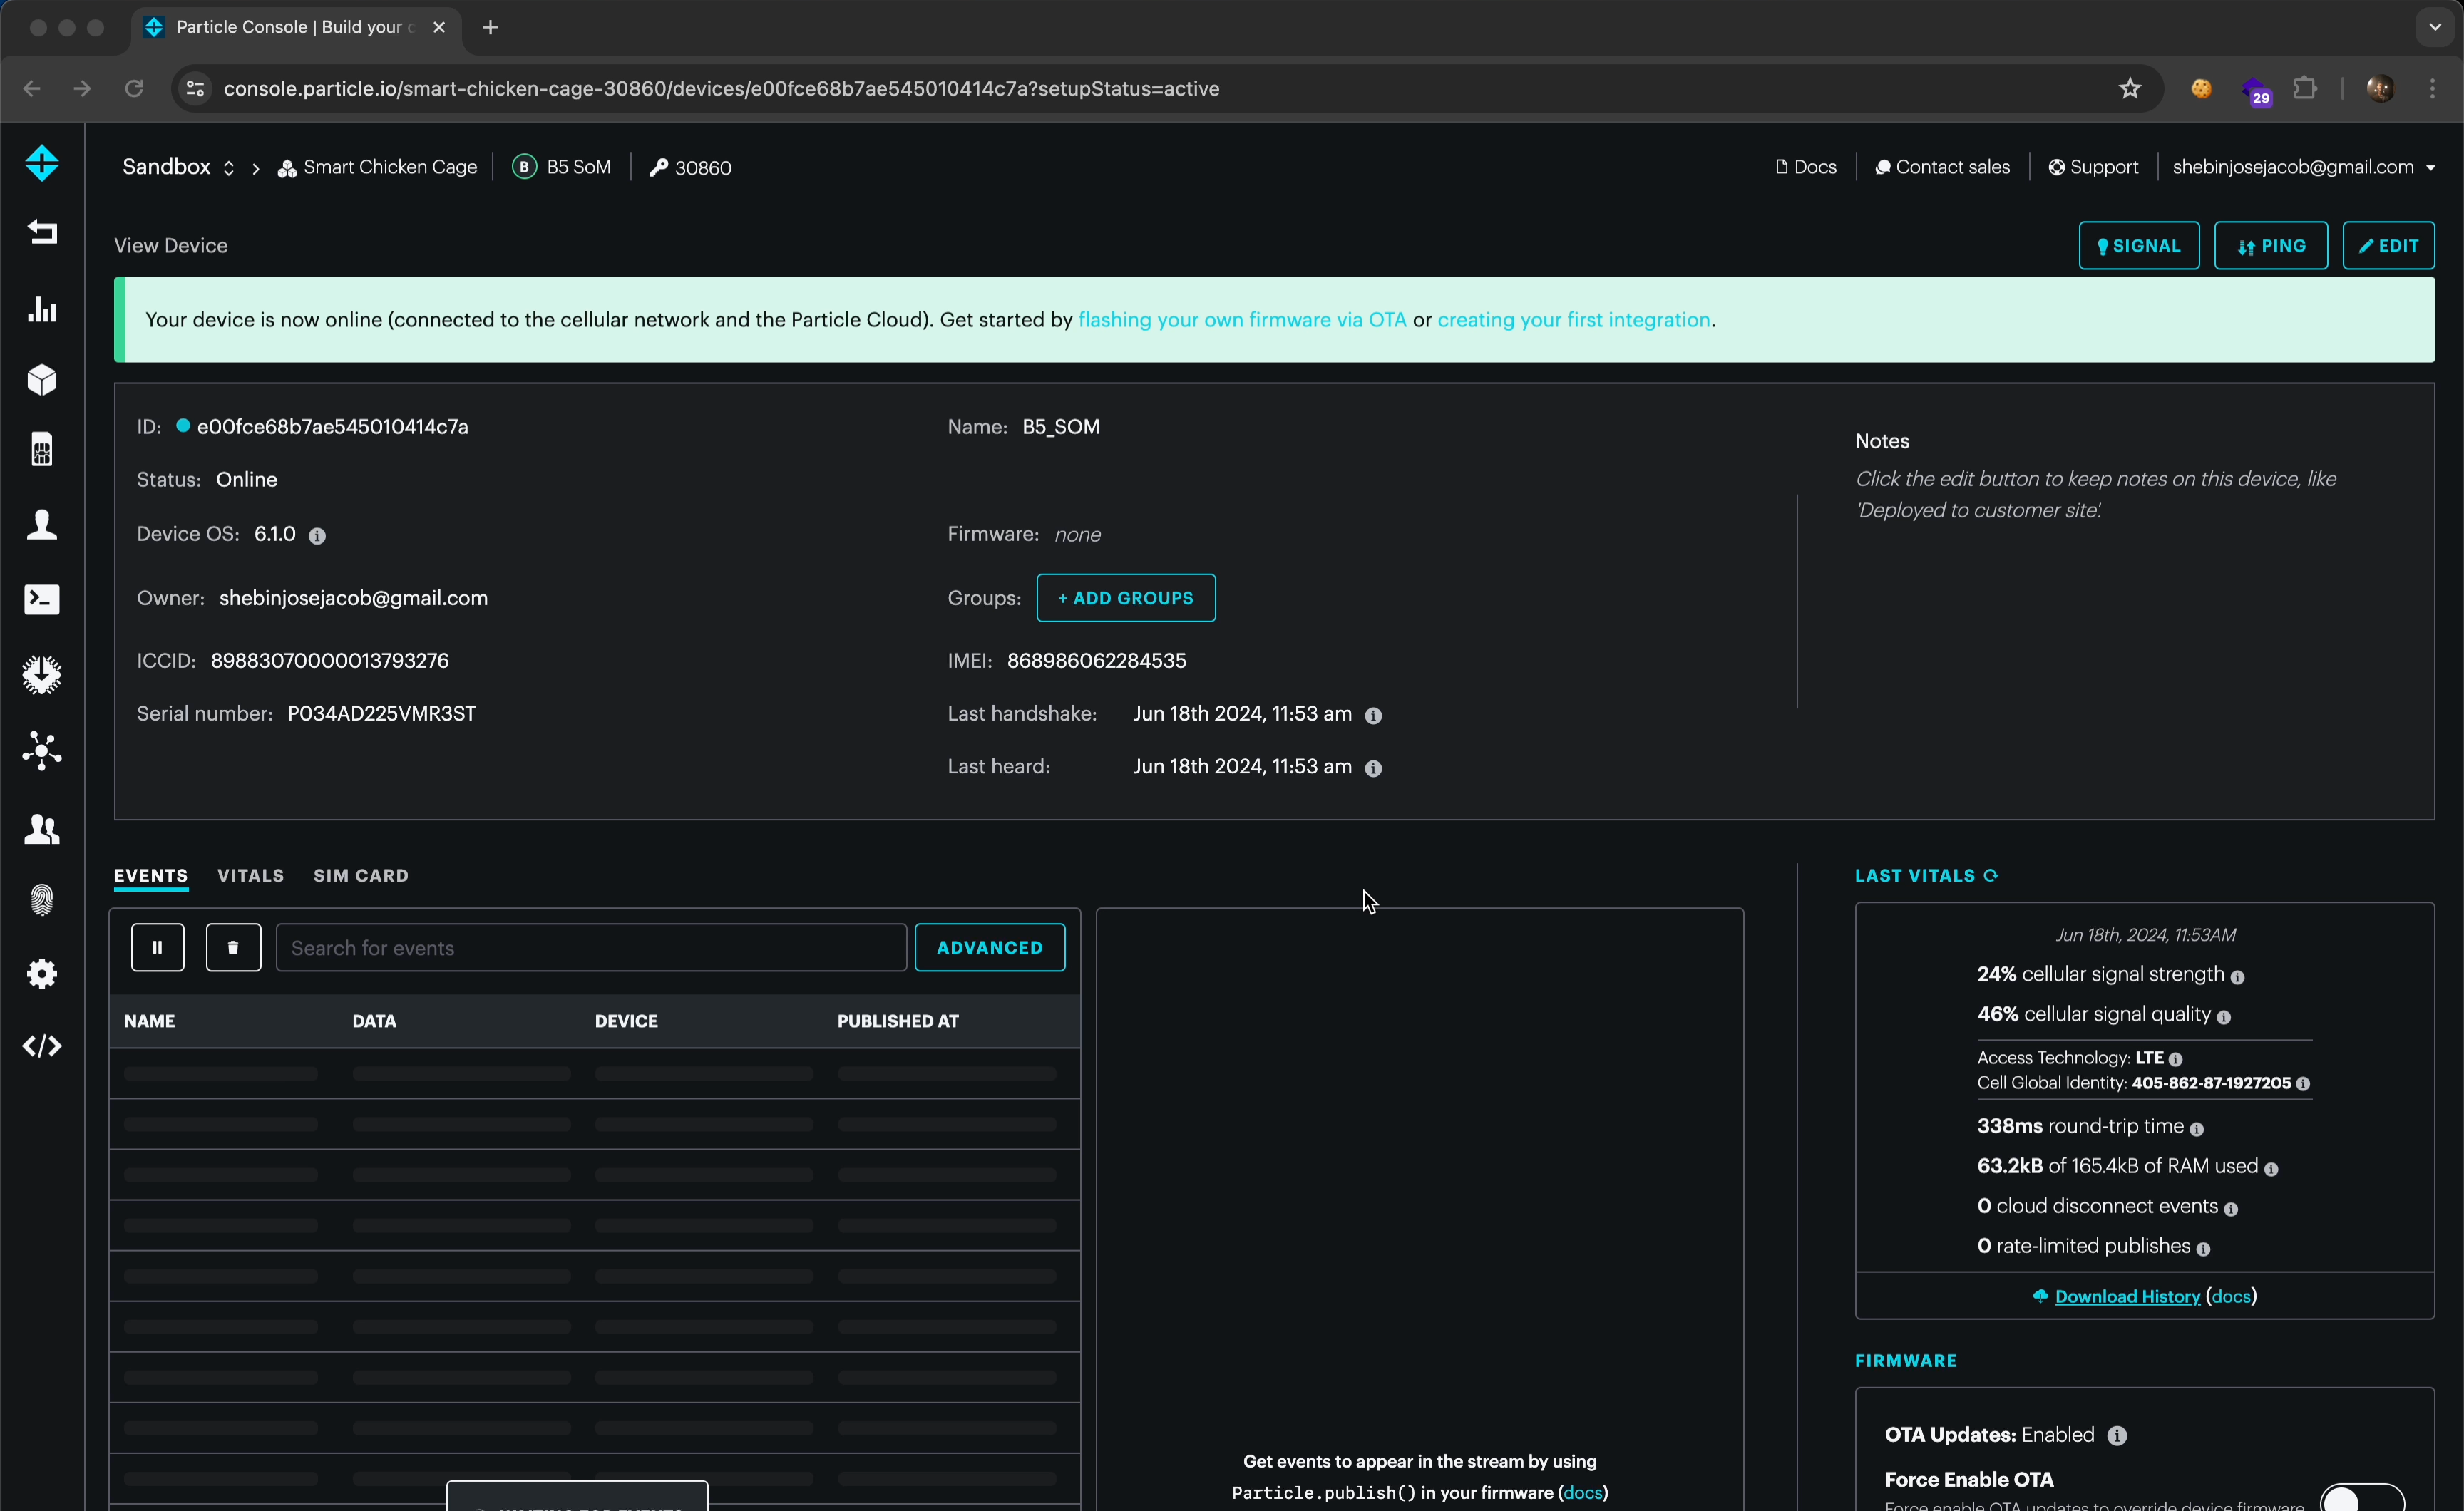Open Devices via the cube sidebar icon
The width and height of the screenshot is (2464, 1511).
(42, 380)
